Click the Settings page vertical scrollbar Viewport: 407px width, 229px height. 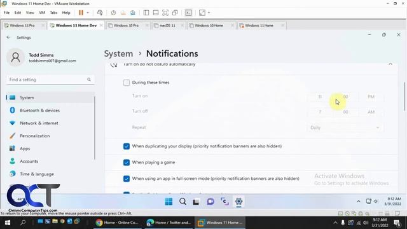coord(404,97)
